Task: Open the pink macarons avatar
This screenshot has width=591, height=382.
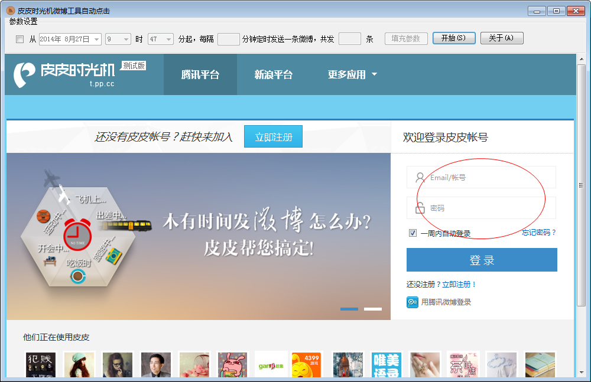Action: (194, 364)
